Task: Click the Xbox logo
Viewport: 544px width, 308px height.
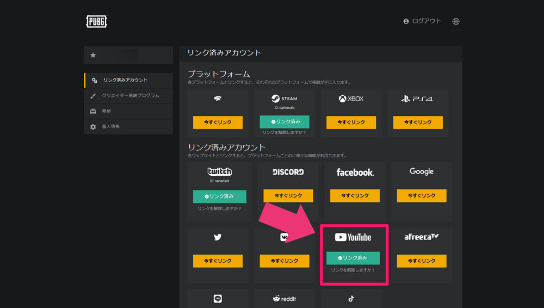Action: [351, 98]
